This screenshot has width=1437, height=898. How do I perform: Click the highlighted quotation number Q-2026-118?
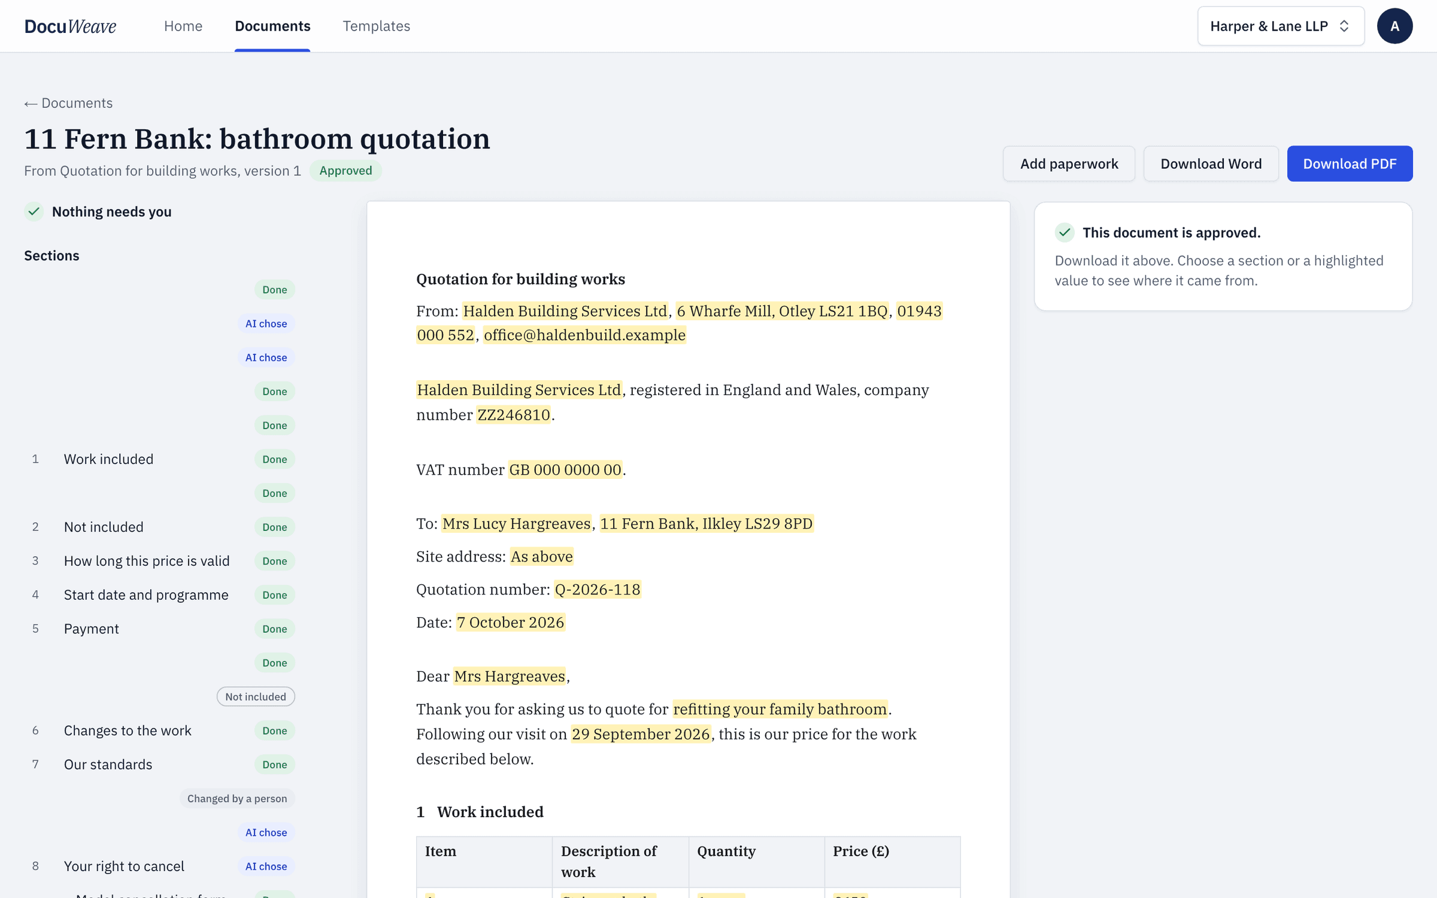coord(598,589)
